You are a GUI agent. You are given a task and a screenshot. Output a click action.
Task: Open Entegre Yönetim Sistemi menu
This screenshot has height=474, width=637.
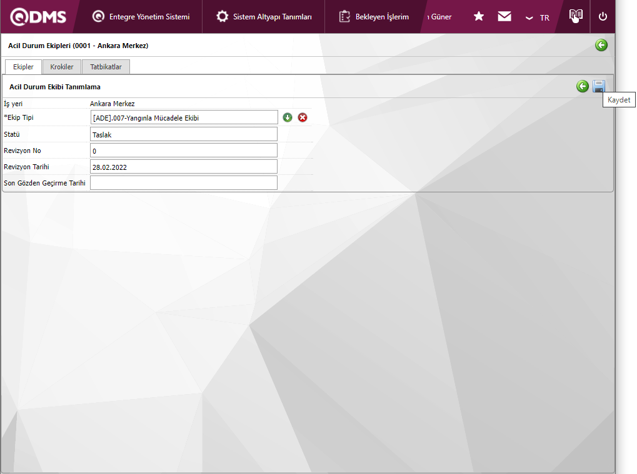[141, 17]
